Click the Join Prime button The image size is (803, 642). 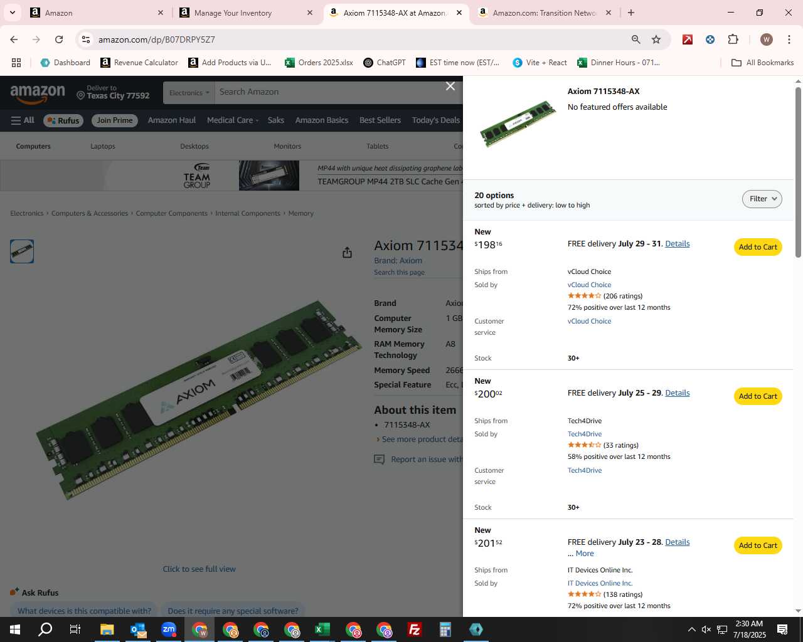coord(115,120)
